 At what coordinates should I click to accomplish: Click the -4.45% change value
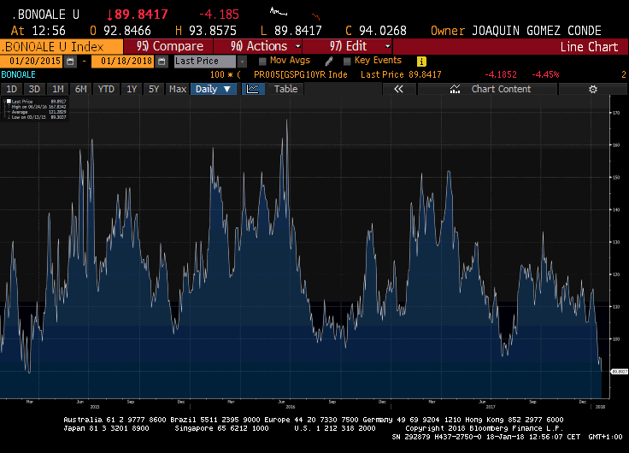point(545,74)
